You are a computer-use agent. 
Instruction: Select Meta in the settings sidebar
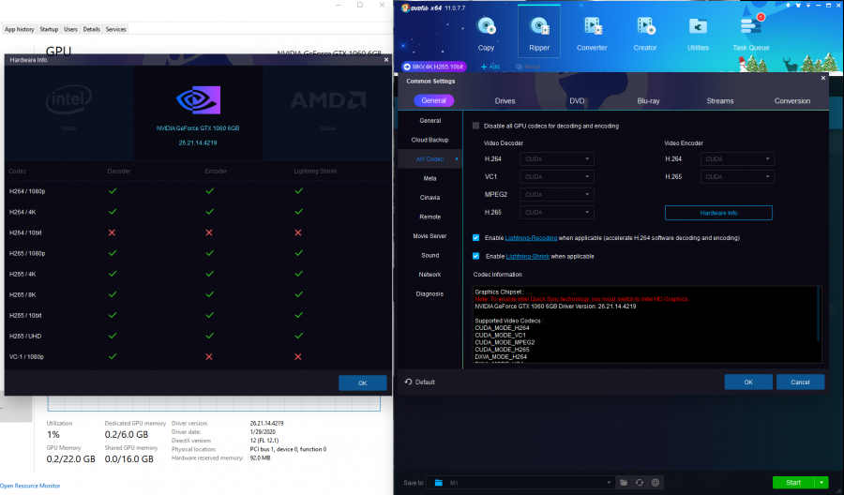coord(430,178)
